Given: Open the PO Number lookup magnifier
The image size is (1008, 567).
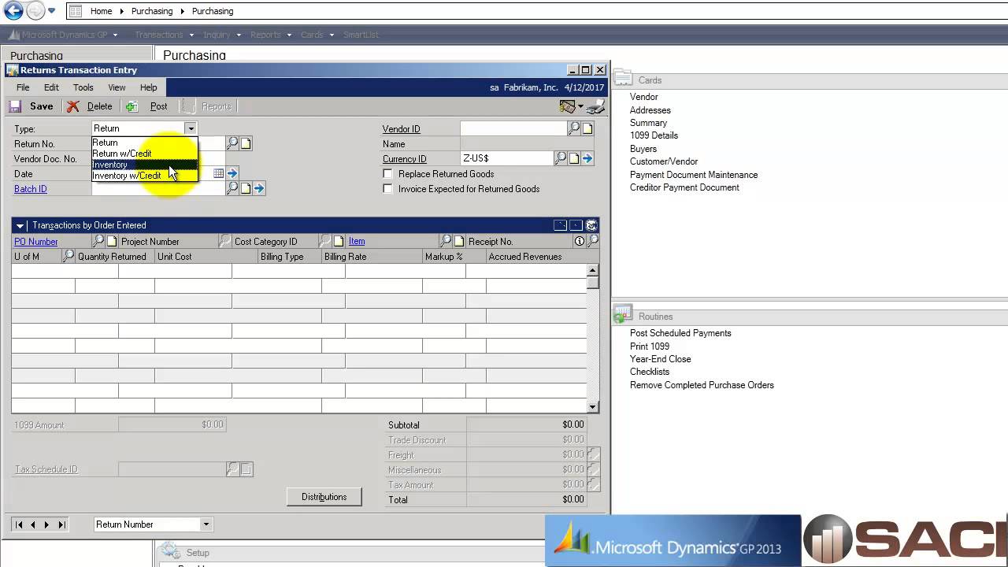Looking at the screenshot, I should 98,241.
